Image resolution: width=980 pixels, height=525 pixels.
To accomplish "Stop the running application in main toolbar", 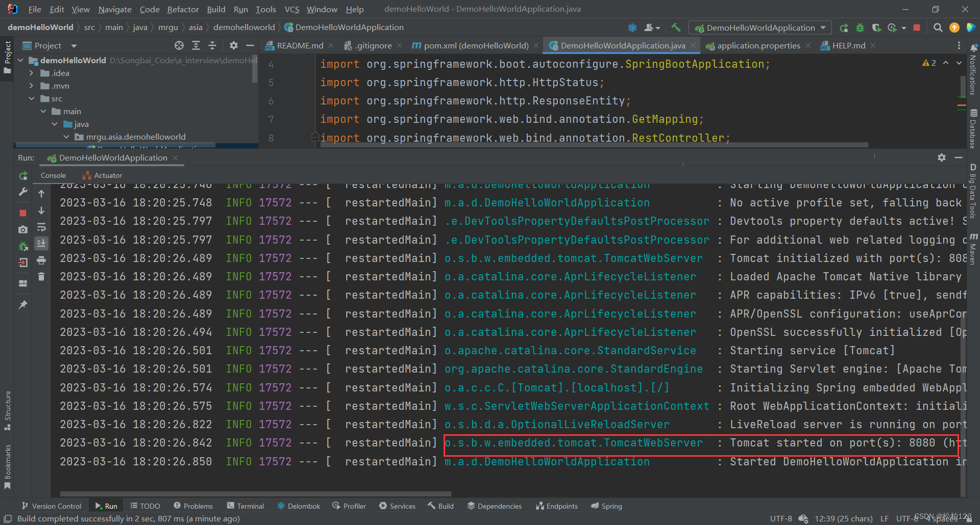I will point(917,28).
